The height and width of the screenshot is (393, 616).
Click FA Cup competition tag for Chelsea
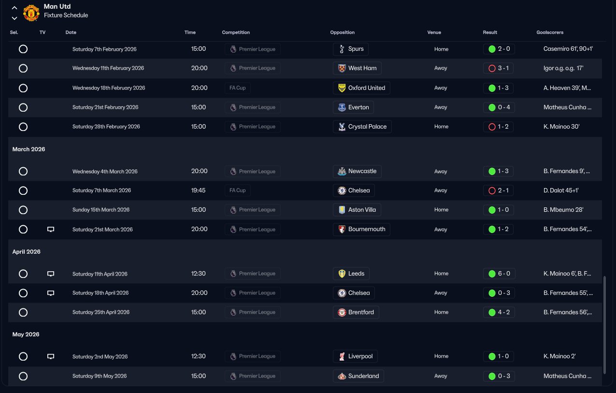click(x=237, y=190)
